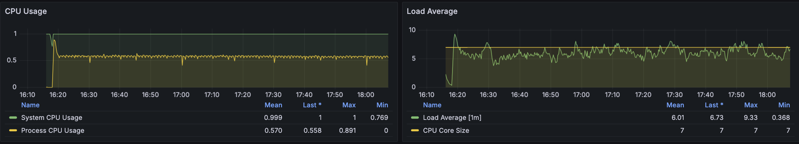Sort CPU Usage legend by Last * column
Screen dimensions: 799x144
coord(312,105)
